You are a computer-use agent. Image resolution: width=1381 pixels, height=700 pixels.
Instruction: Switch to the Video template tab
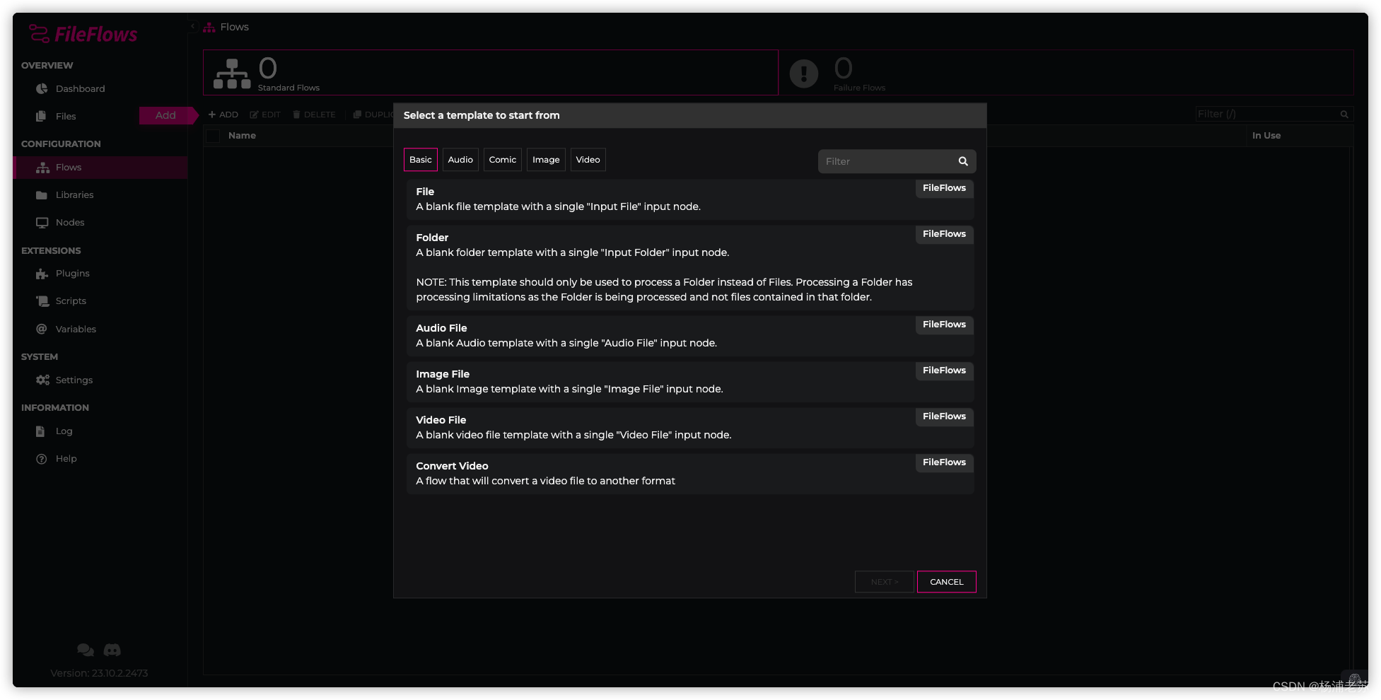tap(588, 160)
